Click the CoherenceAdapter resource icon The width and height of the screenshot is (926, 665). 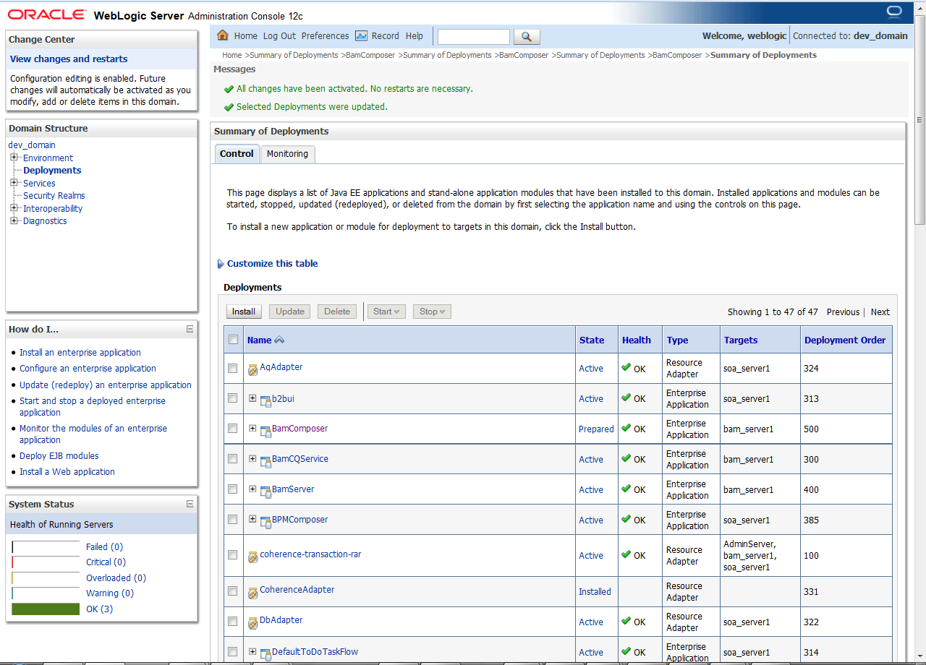pyautogui.click(x=253, y=593)
